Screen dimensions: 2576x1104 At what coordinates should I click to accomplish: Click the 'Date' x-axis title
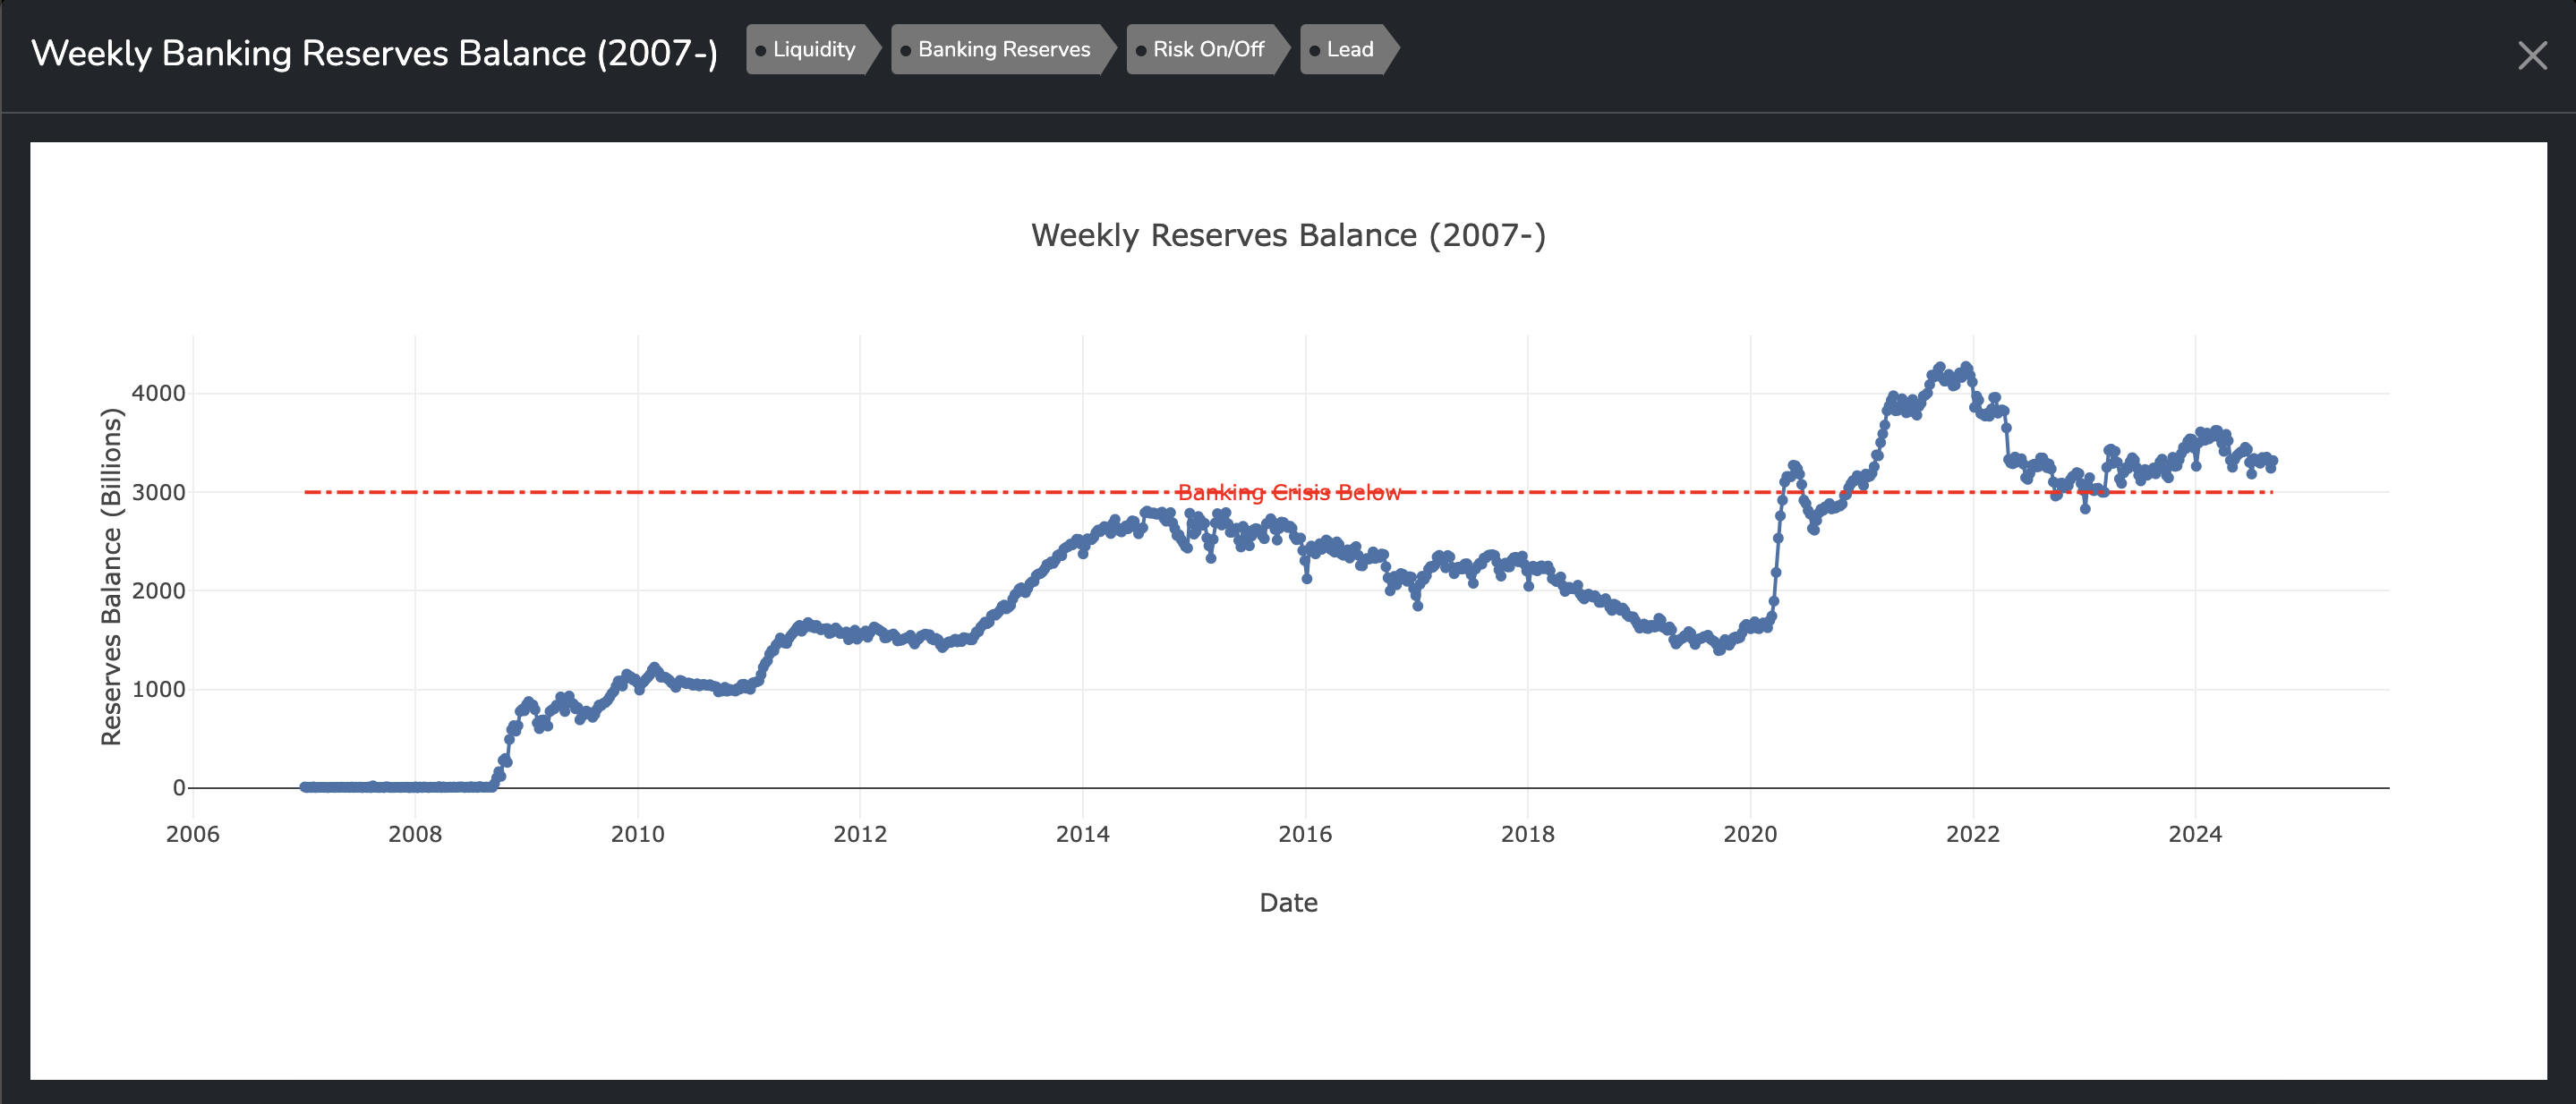coord(1288,904)
